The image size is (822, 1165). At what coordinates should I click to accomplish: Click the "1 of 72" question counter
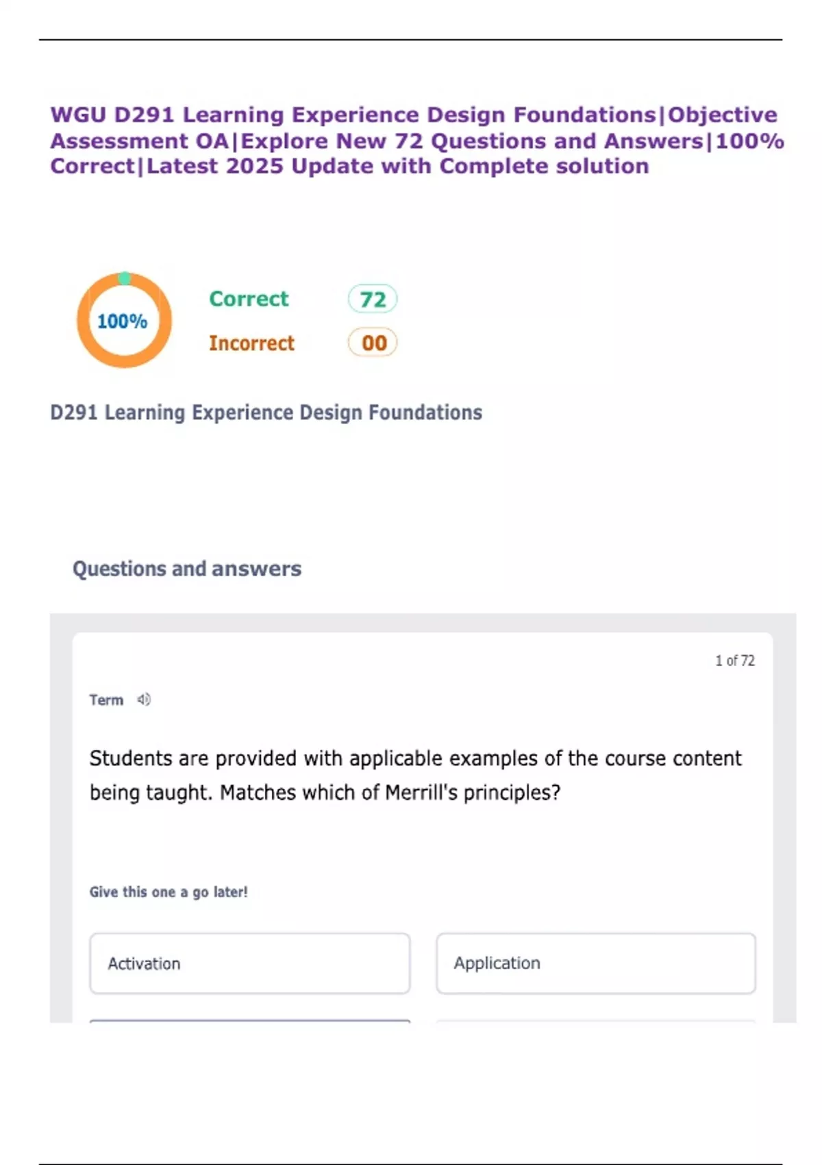pyautogui.click(x=735, y=661)
